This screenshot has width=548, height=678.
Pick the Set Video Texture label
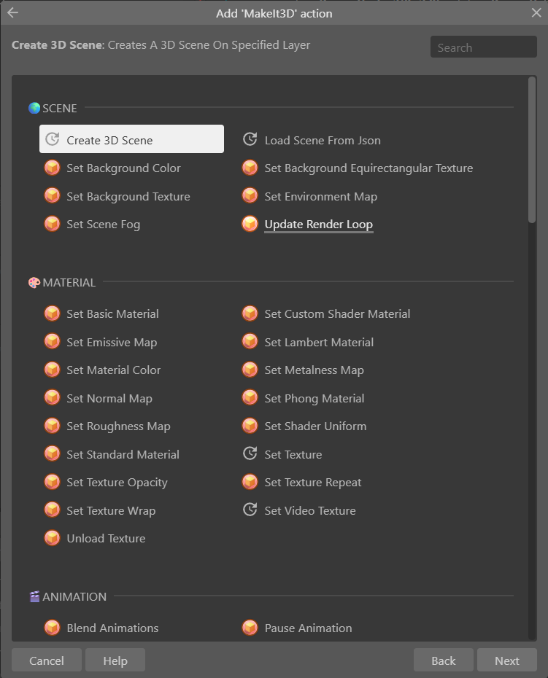(x=310, y=511)
